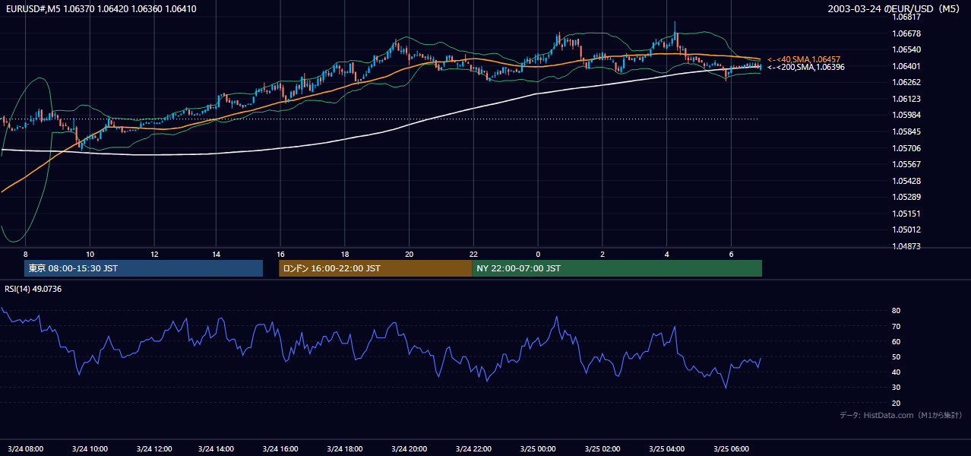This screenshot has height=456, width=971.
Task: Click RSI scale level 60
Action: (896, 341)
